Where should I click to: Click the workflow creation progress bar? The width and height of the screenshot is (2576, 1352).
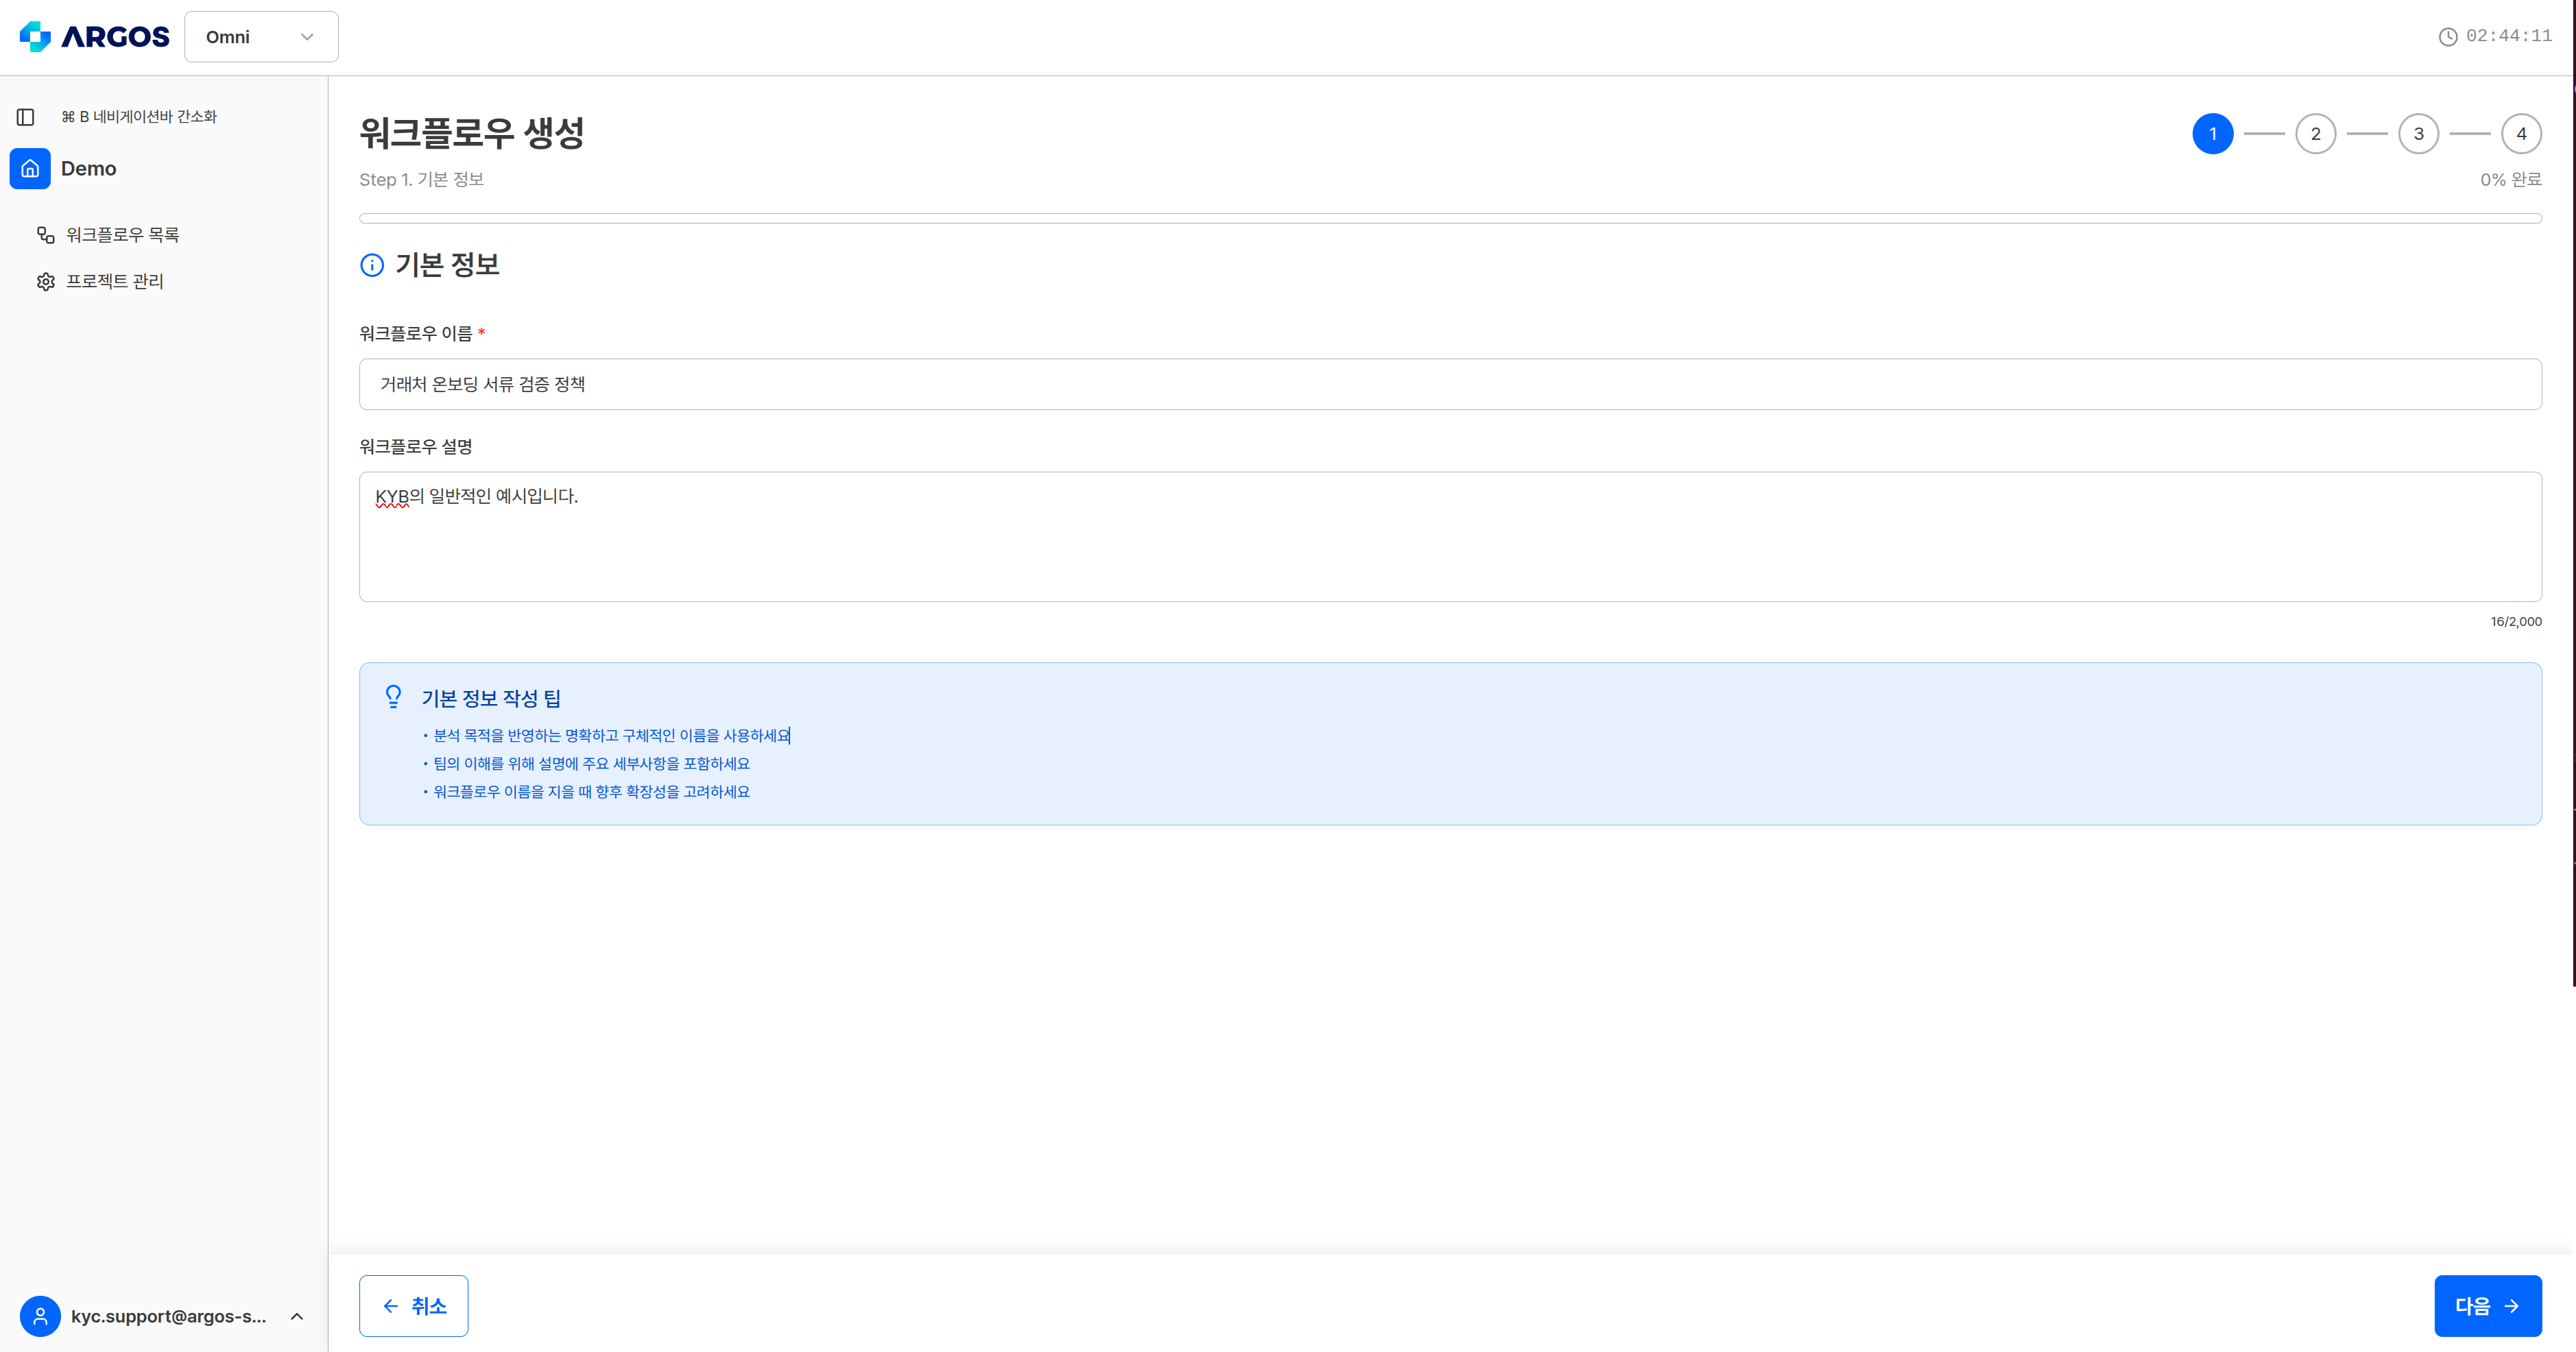coord(1450,218)
